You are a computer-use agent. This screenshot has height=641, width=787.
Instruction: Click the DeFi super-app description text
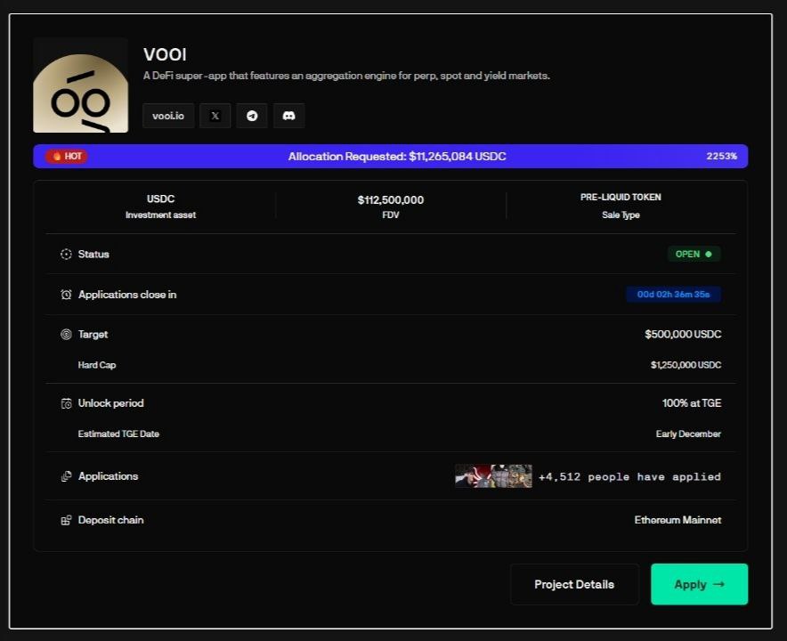pos(346,76)
